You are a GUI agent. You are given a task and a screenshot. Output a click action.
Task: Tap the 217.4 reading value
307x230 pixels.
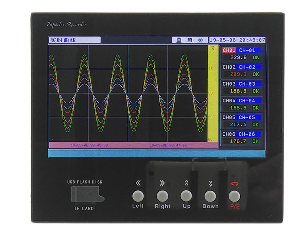[x=238, y=125]
